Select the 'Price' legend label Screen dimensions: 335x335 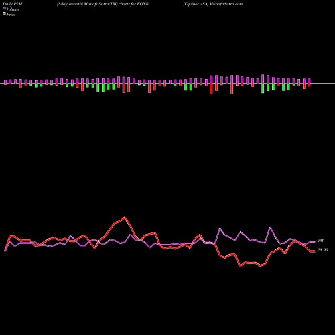(x=11, y=15)
